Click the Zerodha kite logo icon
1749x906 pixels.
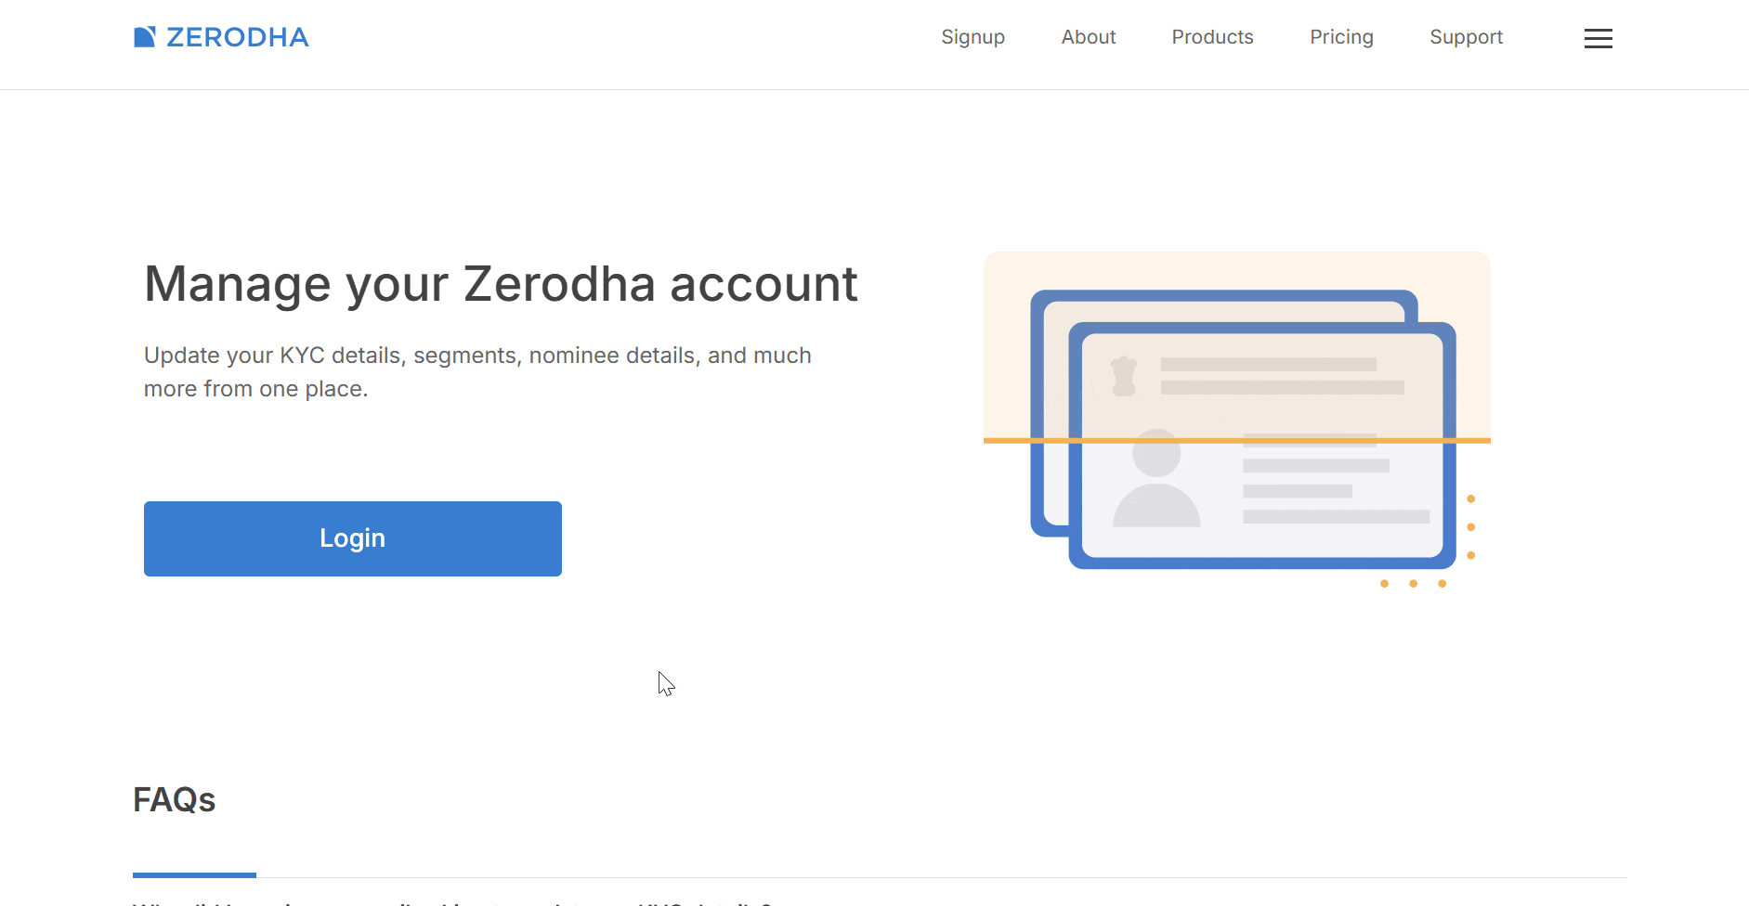(144, 37)
